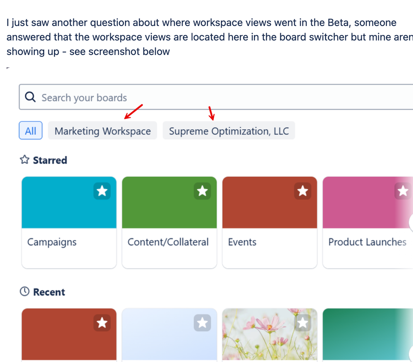
Task: Select the All filter tab
Action: (31, 131)
